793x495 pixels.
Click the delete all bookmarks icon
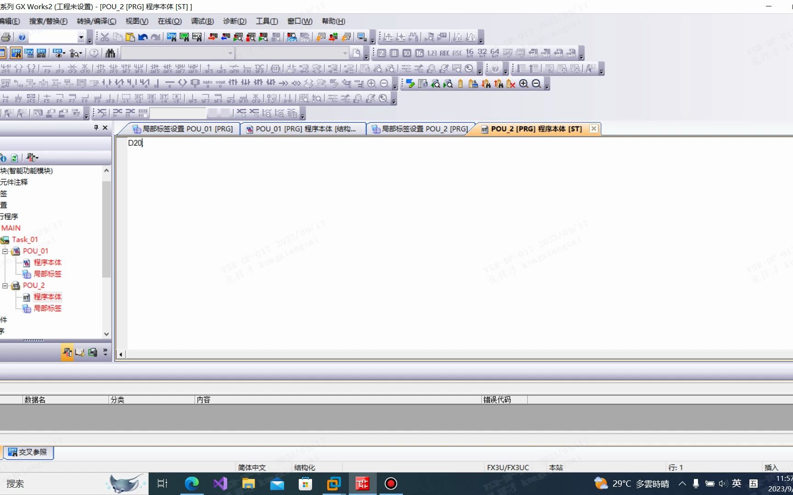511,84
